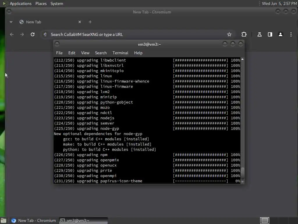Click the terminal scrollbar down arrow
Screen dimensions: 298x224
(x=242, y=182)
